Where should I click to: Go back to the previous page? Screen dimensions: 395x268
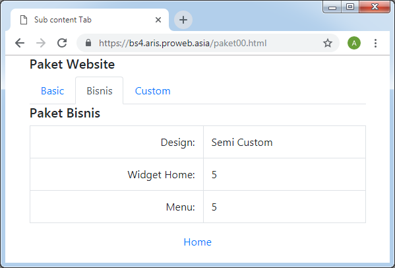[20, 43]
